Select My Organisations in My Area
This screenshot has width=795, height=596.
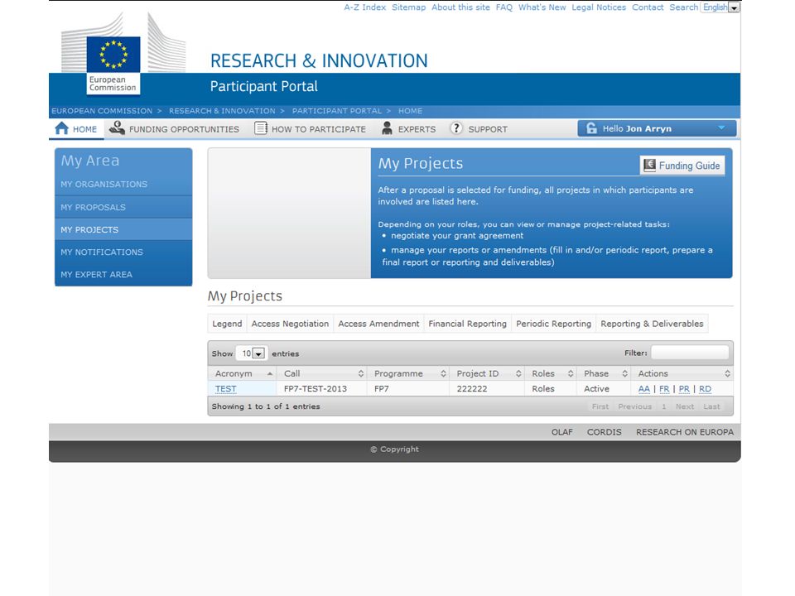pos(123,185)
